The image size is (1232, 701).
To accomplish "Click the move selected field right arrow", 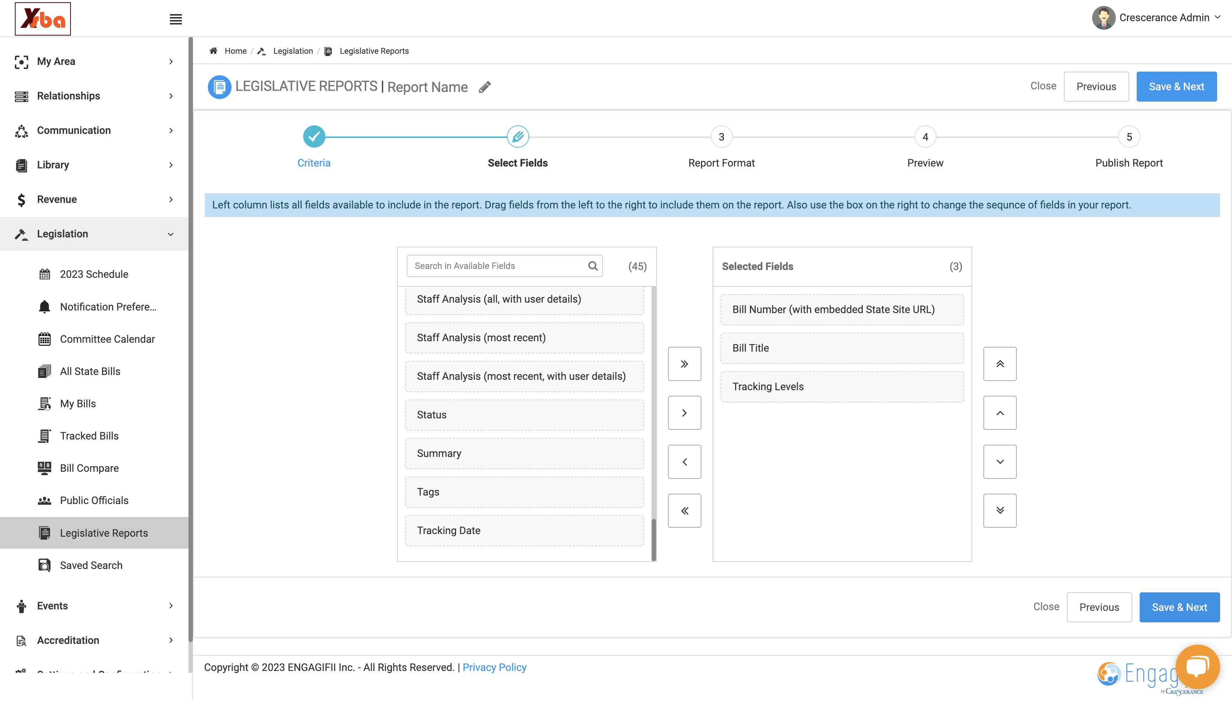I will (x=684, y=413).
